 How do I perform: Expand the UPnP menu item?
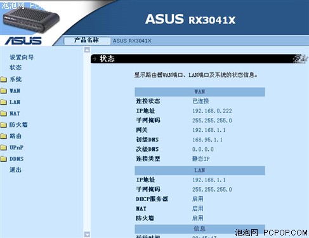tap(16, 147)
